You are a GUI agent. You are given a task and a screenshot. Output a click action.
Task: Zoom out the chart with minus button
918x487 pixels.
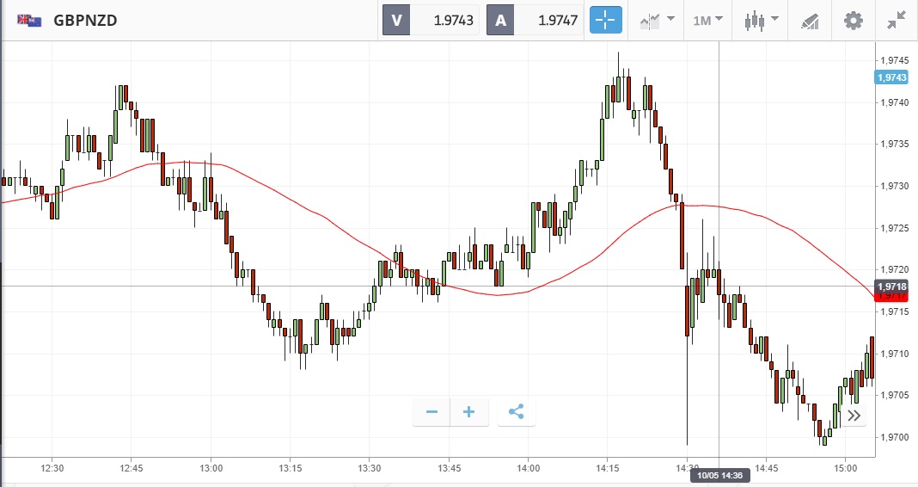[x=431, y=412]
